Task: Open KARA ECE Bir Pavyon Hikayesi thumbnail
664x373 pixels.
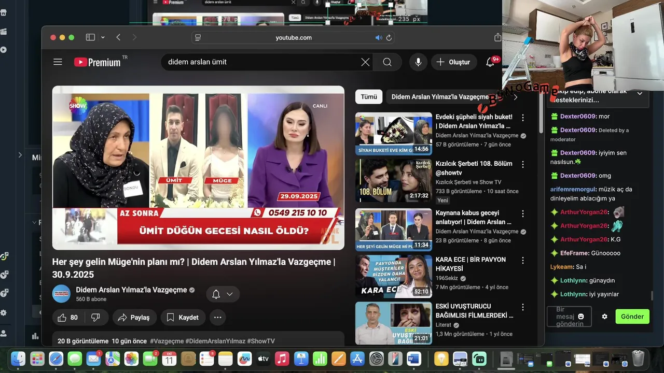Action: (x=394, y=276)
